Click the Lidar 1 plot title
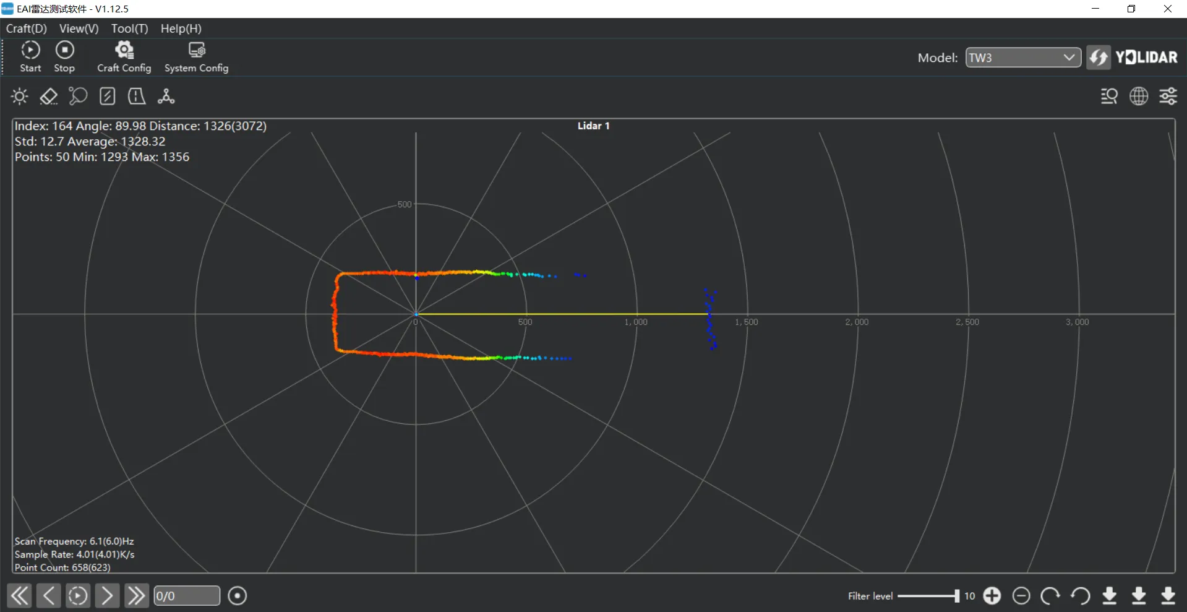 tap(594, 126)
